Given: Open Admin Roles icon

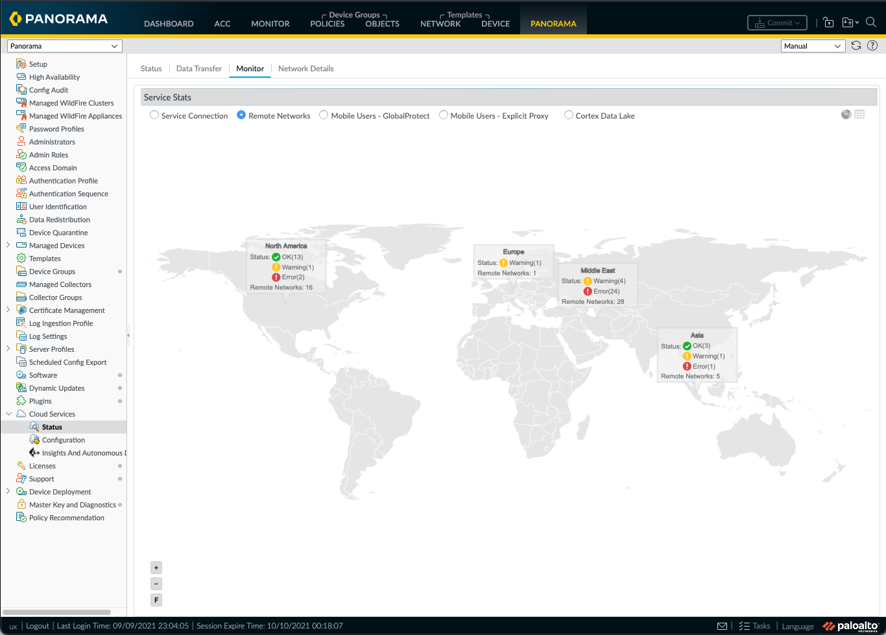Looking at the screenshot, I should (x=21, y=155).
